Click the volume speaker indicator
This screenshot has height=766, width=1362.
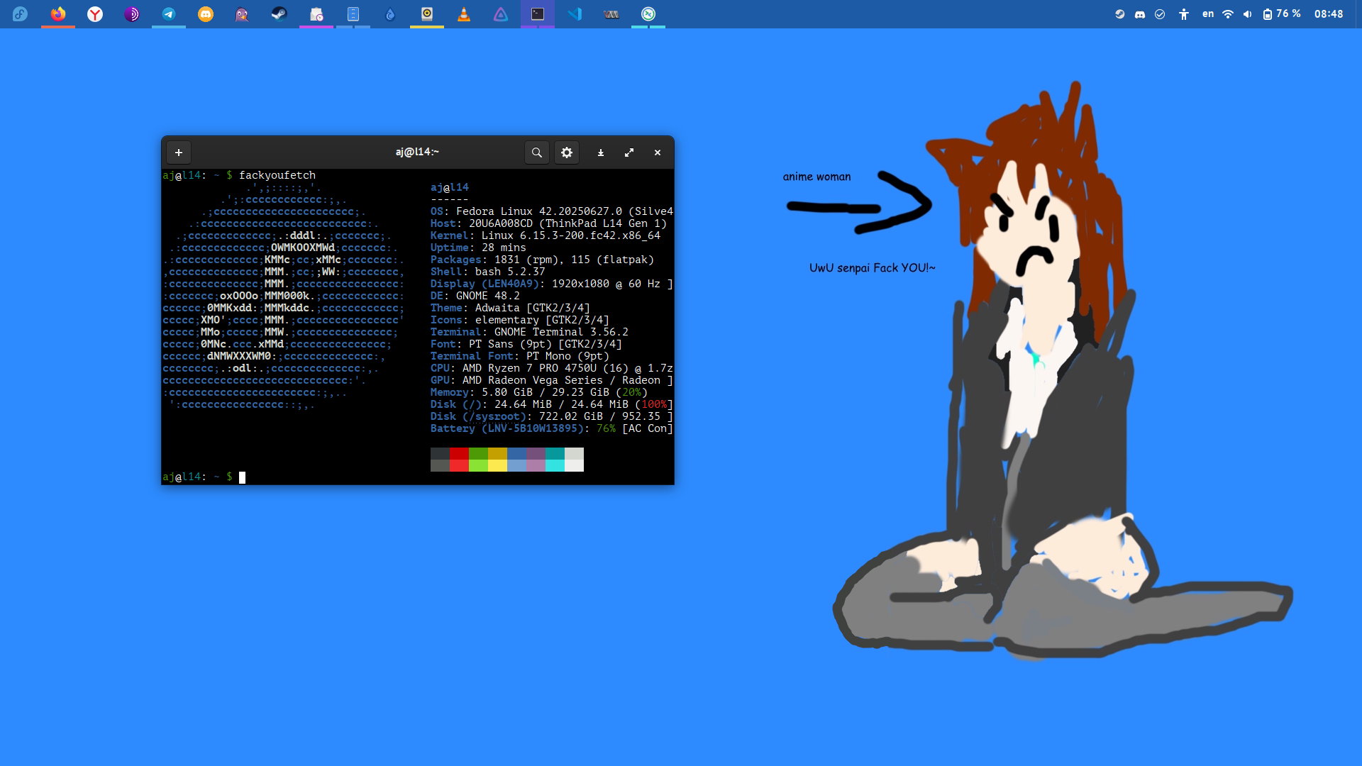coord(1248,13)
